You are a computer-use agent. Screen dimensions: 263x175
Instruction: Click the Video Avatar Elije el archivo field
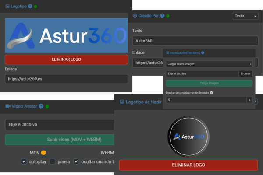coord(60,124)
